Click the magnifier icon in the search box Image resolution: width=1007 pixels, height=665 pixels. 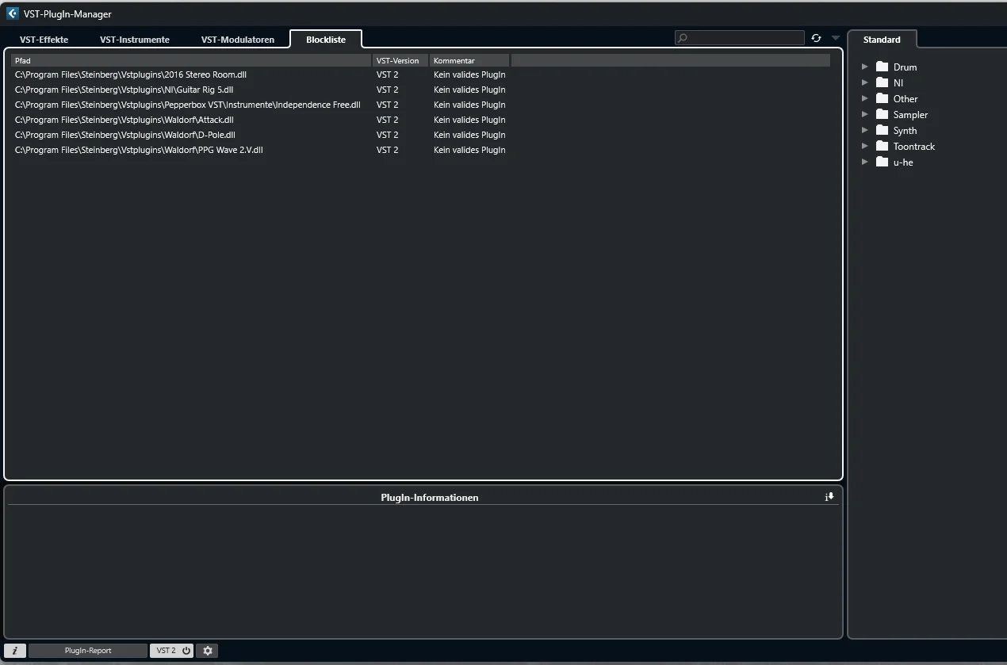(683, 38)
